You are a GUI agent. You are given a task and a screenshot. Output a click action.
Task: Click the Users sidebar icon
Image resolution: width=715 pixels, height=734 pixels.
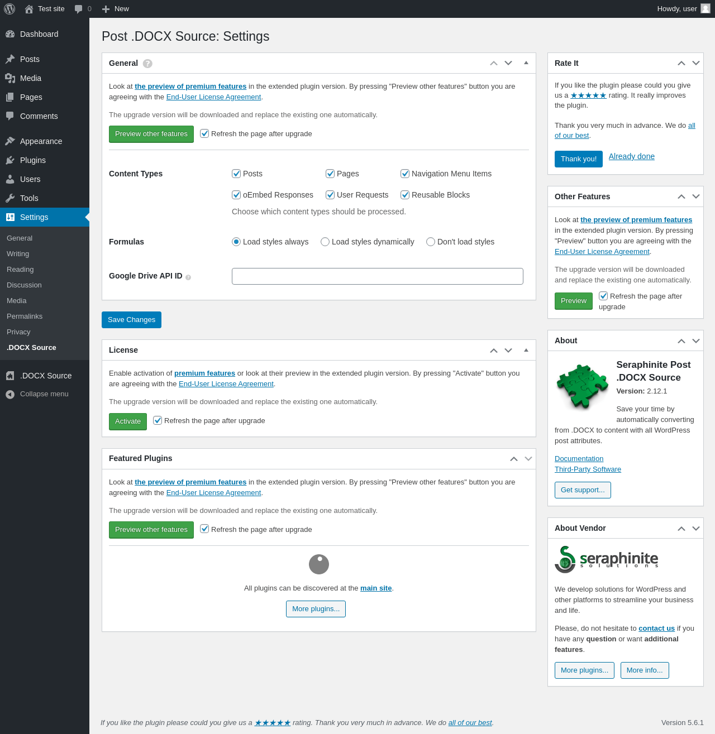(x=10, y=179)
